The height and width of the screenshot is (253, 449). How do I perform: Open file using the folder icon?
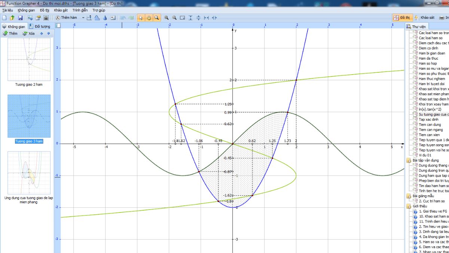tap(12, 18)
